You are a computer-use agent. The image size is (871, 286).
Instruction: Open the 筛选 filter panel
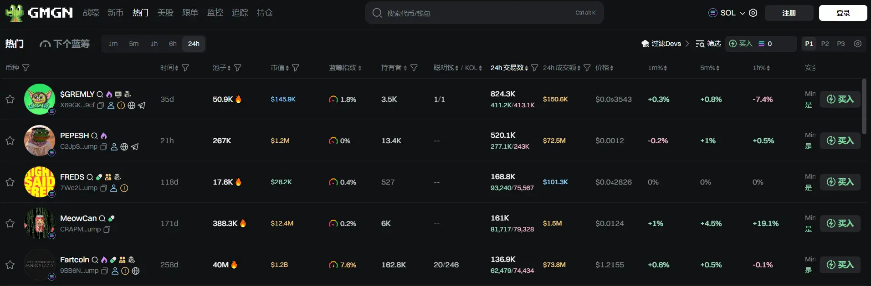pos(708,44)
